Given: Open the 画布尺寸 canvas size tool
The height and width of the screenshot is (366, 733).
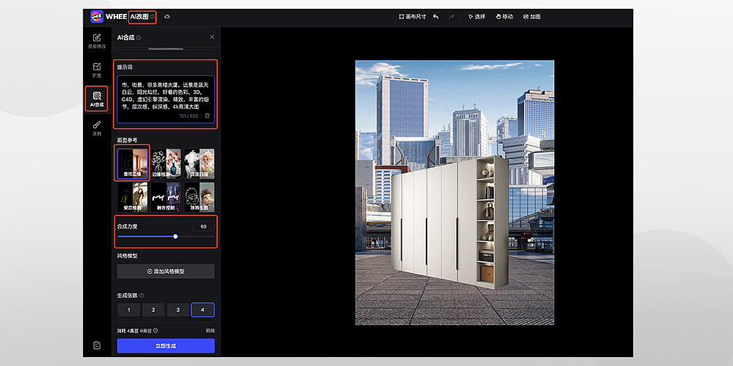Looking at the screenshot, I should [412, 17].
